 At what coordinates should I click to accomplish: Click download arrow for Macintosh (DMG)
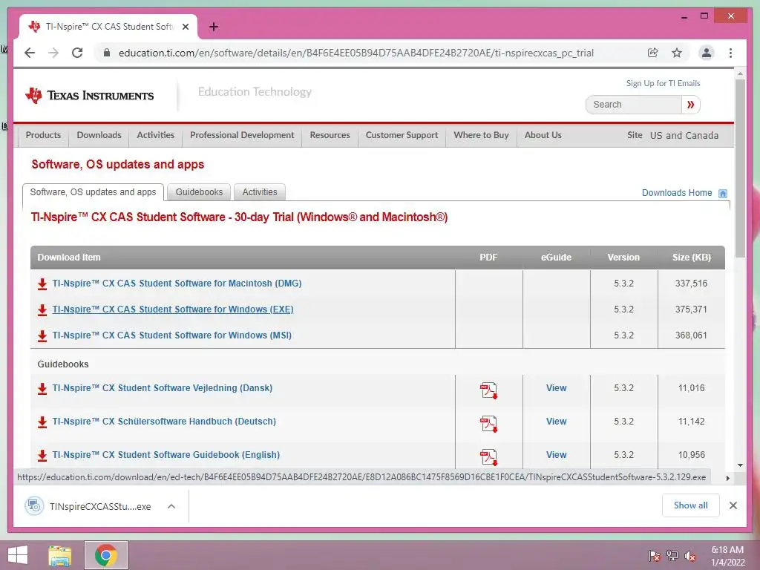[x=42, y=284]
